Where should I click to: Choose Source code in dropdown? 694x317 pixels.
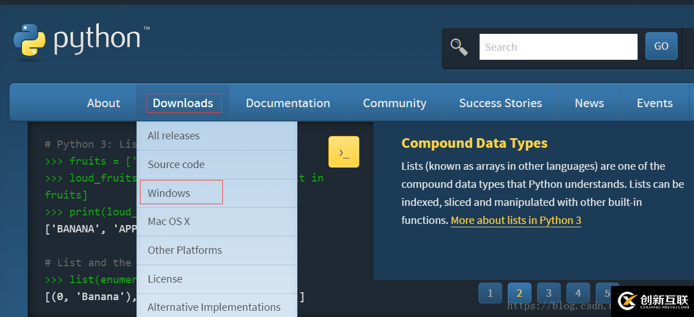coord(176,165)
